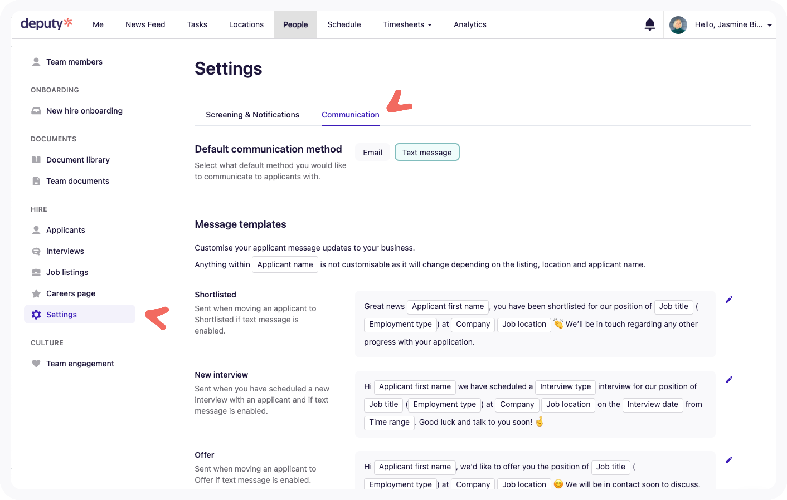
Task: Open the Timesheets dropdown menu
Action: 407,24
